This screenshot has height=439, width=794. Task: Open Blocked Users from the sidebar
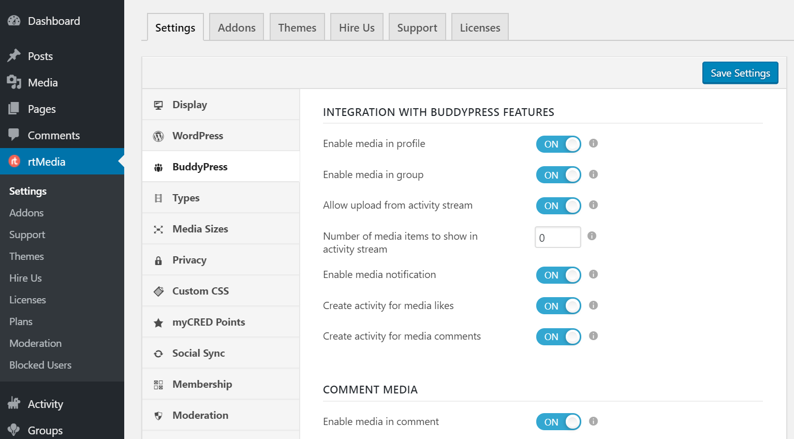click(x=40, y=365)
